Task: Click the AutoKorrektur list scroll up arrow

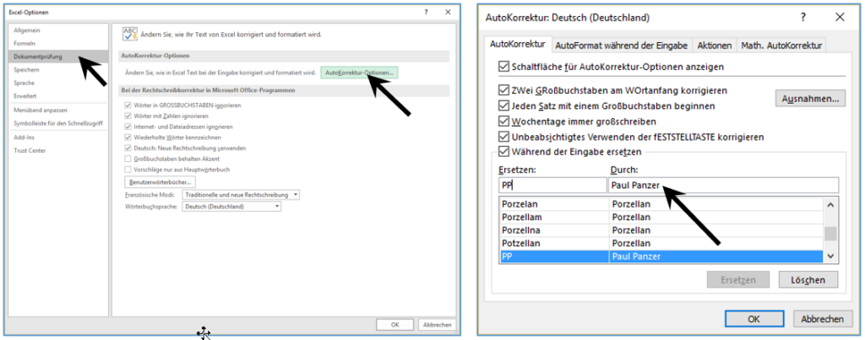Action: click(x=830, y=204)
